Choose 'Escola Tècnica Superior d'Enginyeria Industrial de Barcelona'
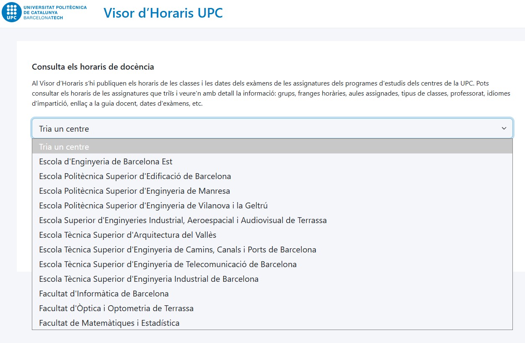 [x=148, y=279]
